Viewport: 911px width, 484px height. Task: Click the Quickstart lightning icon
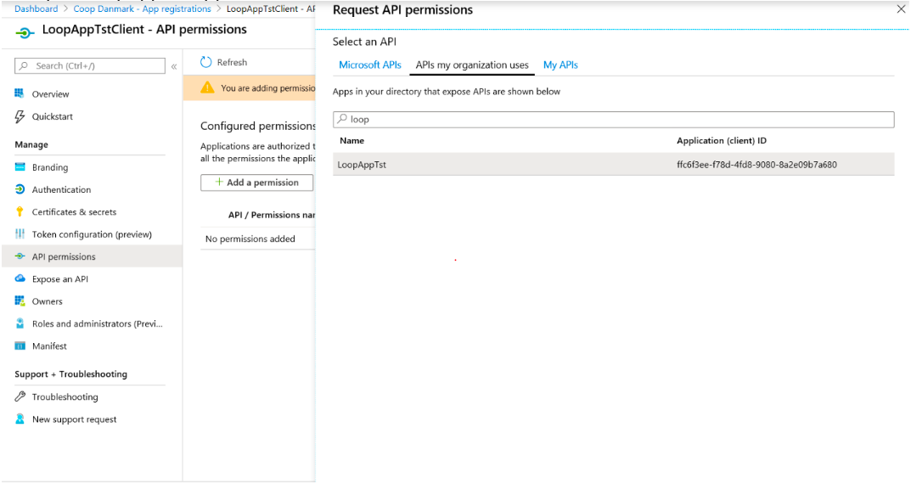(20, 116)
